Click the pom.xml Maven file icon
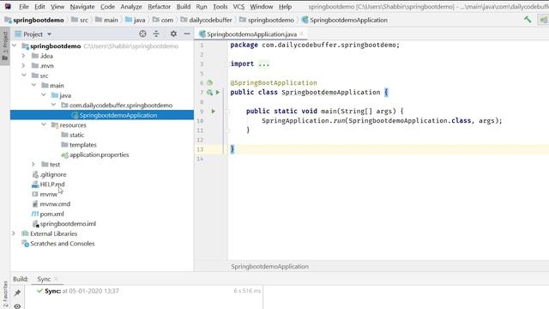549x309 pixels. pyautogui.click(x=35, y=214)
